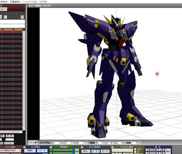Click the pink camera target marker in viewport
182x154 pixels.
click(157, 74)
